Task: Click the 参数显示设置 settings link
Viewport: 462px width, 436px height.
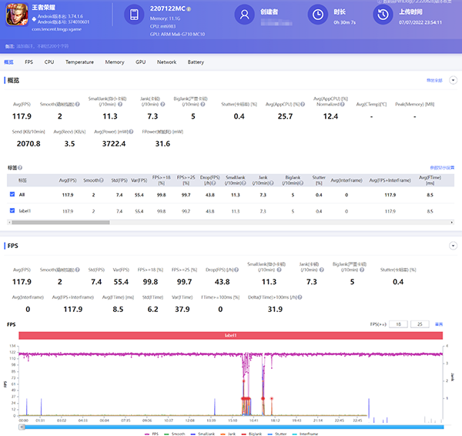Action: pos(442,167)
